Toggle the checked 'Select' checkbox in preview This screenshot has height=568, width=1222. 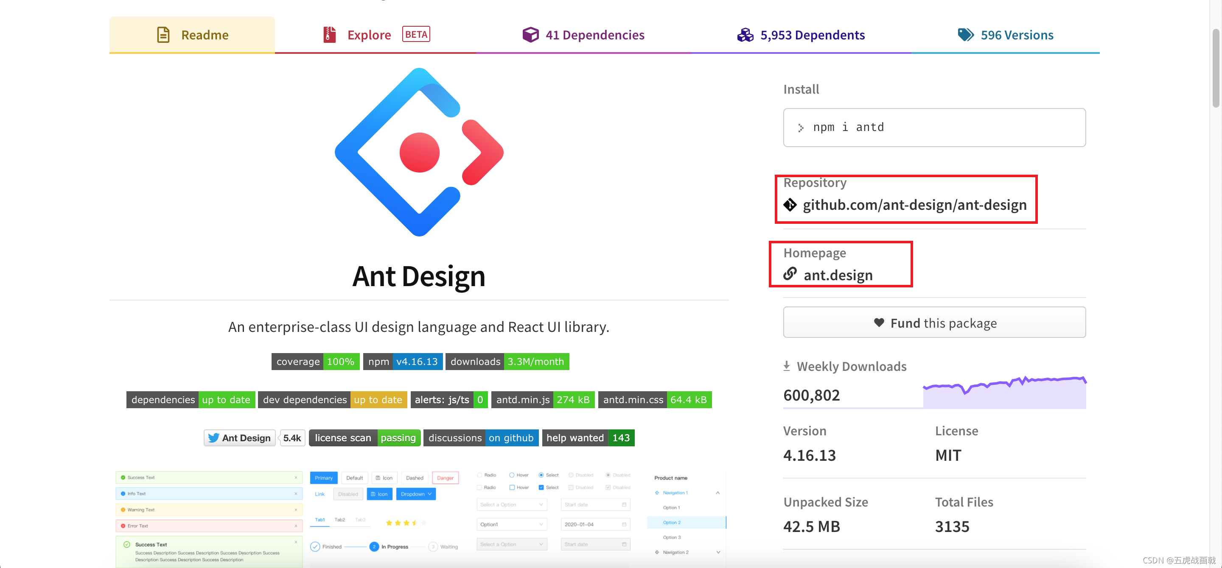(541, 487)
